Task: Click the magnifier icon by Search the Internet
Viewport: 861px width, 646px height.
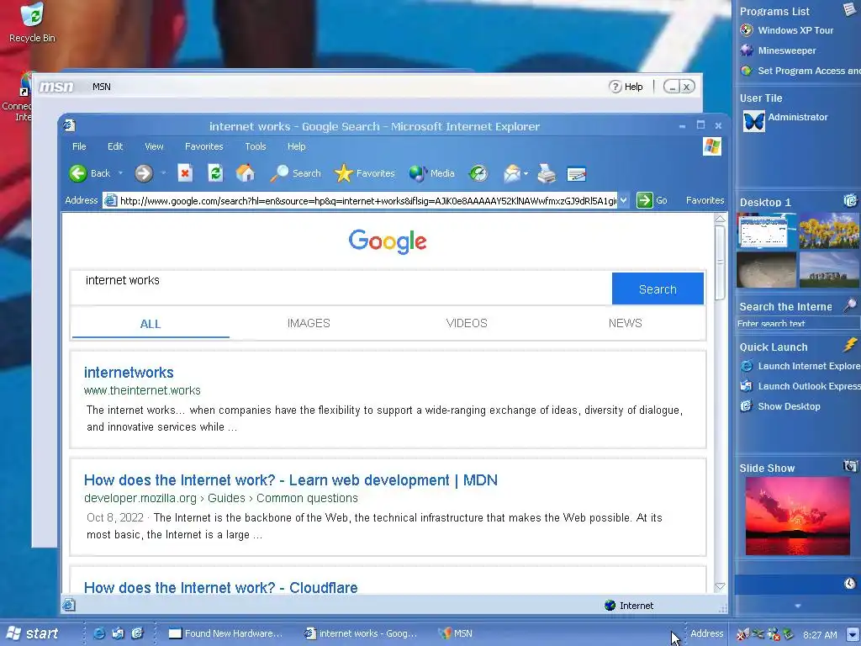Action: coord(850,304)
